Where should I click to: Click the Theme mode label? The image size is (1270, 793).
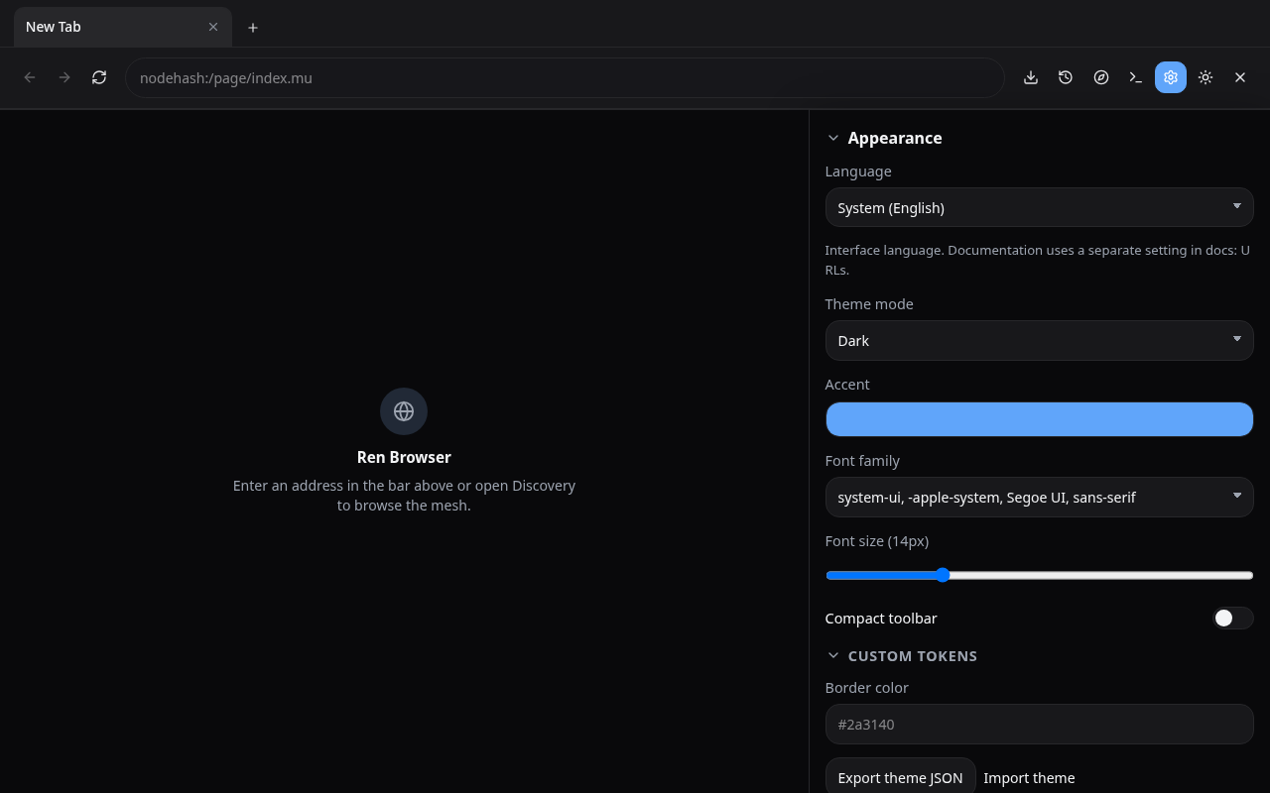pyautogui.click(x=869, y=304)
